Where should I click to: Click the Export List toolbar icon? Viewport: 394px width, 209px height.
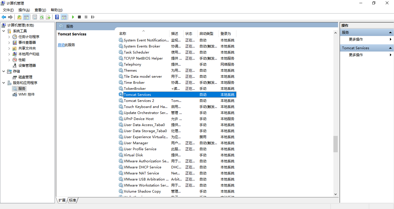coord(48,17)
